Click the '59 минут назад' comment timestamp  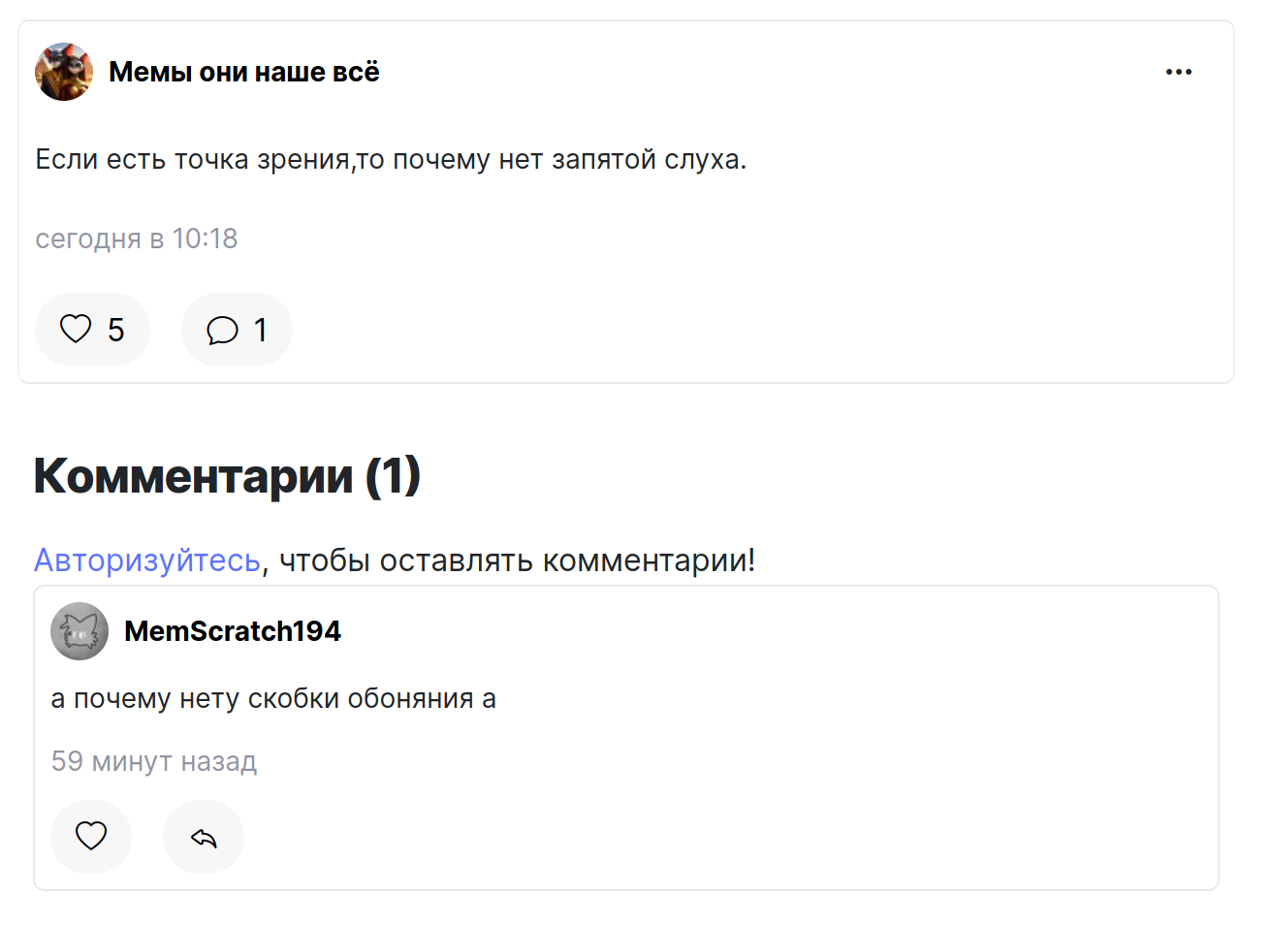point(153,762)
